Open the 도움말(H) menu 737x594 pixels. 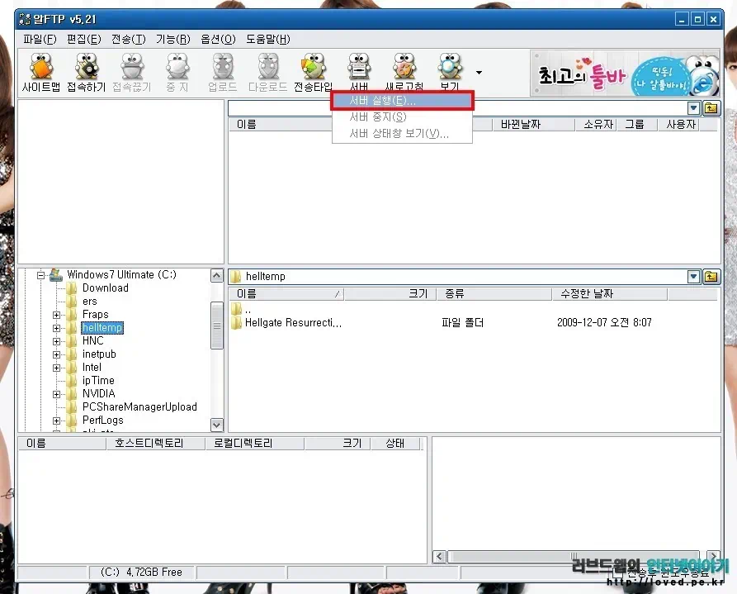click(x=268, y=39)
